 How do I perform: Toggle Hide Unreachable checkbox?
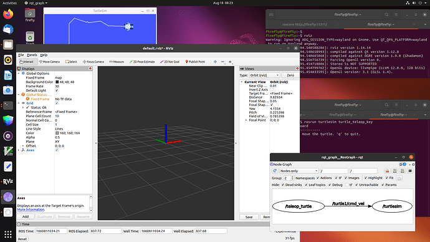click(x=357, y=185)
